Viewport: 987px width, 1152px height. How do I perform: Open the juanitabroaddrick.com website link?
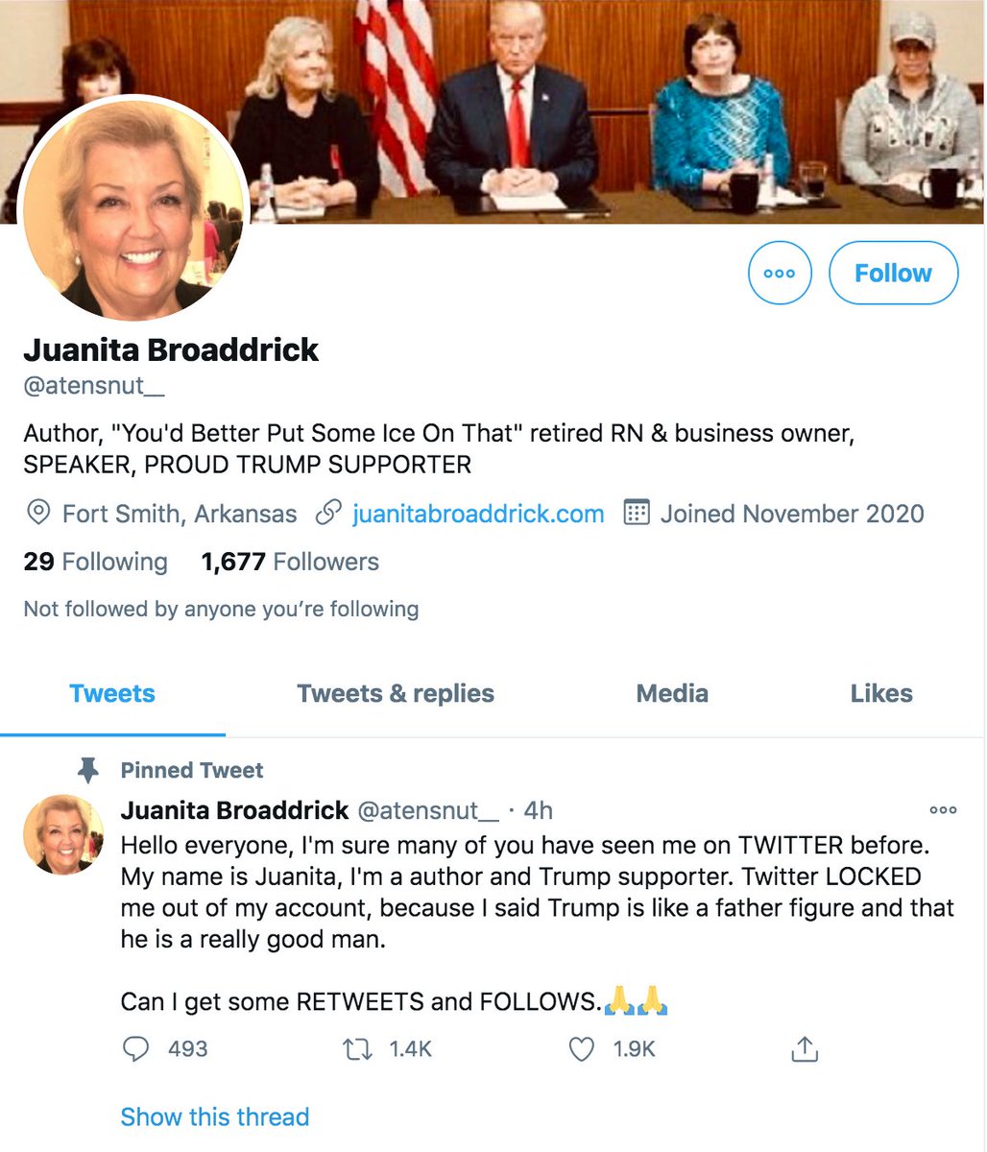point(478,514)
